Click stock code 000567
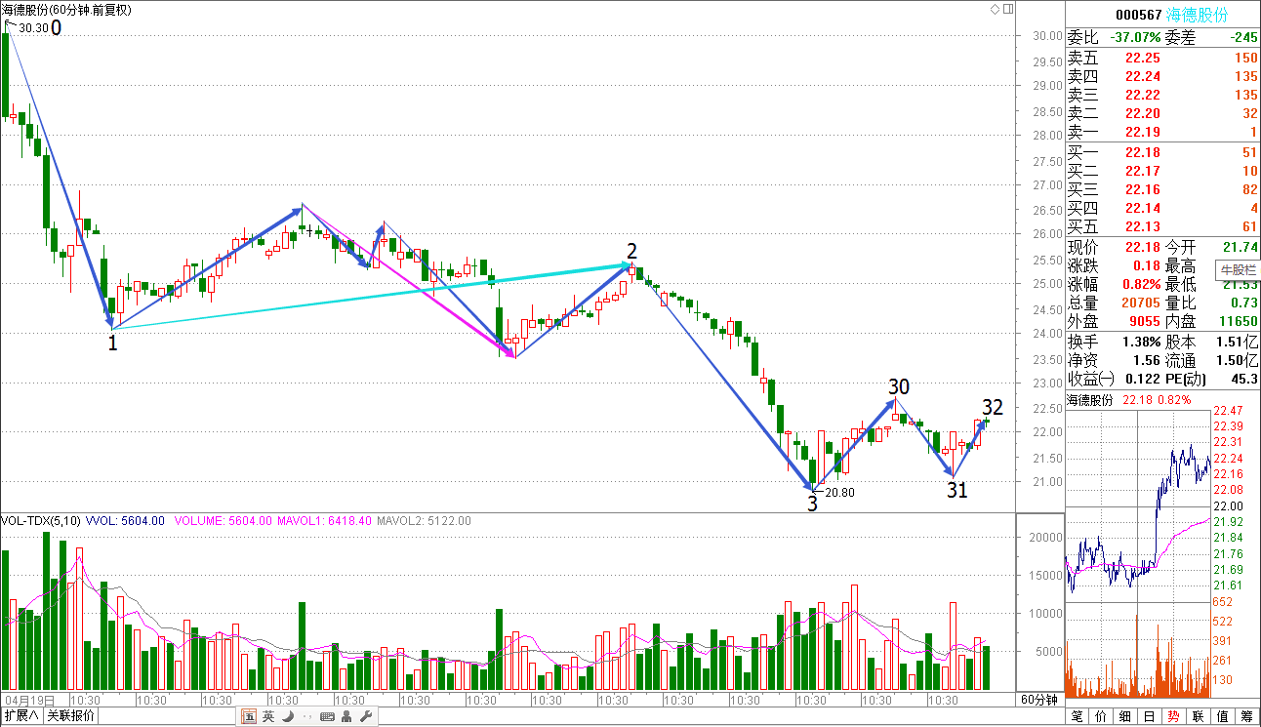Image resolution: width=1261 pixels, height=727 pixels. click(x=1138, y=15)
